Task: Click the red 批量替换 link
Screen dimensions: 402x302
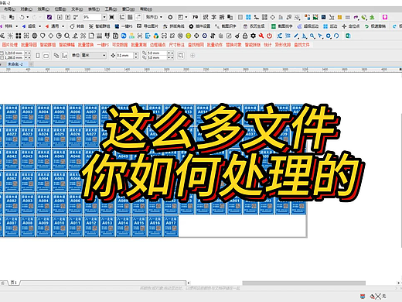Action: point(86,45)
